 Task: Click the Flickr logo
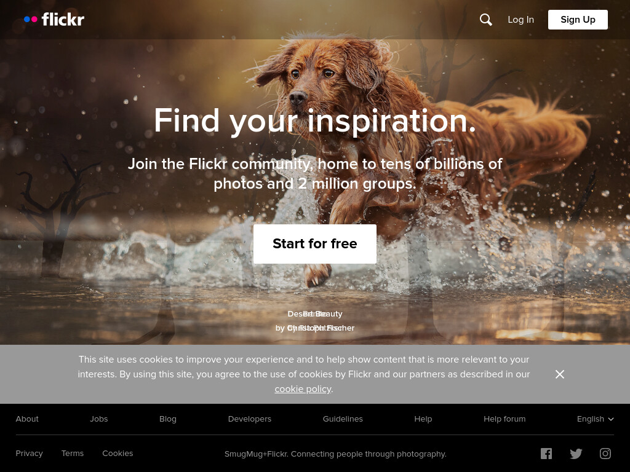[54, 19]
